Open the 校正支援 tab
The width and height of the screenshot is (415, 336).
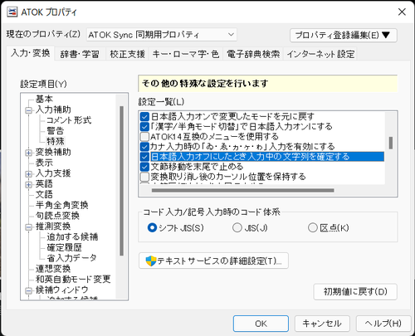point(127,54)
